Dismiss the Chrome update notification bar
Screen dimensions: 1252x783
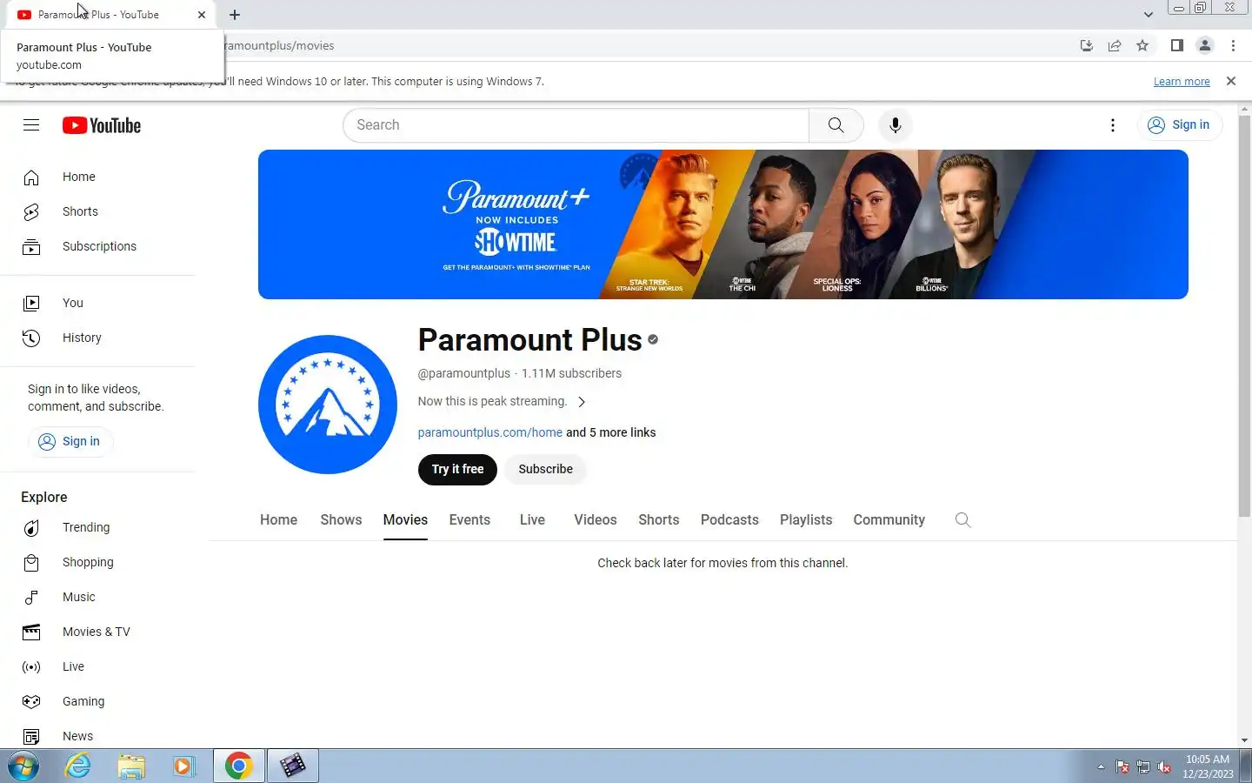coord(1231,81)
